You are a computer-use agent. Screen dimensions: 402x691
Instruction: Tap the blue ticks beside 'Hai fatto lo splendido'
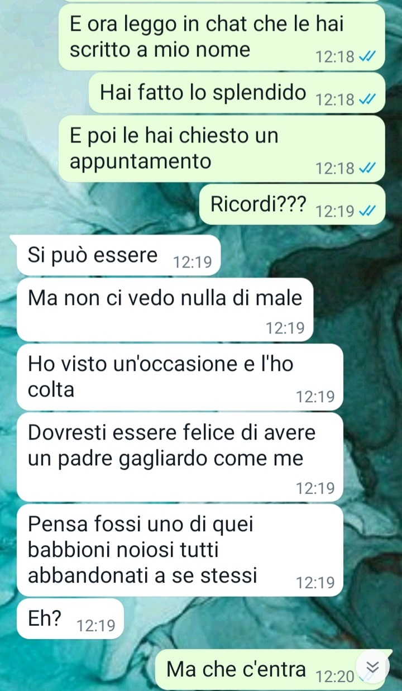(367, 100)
